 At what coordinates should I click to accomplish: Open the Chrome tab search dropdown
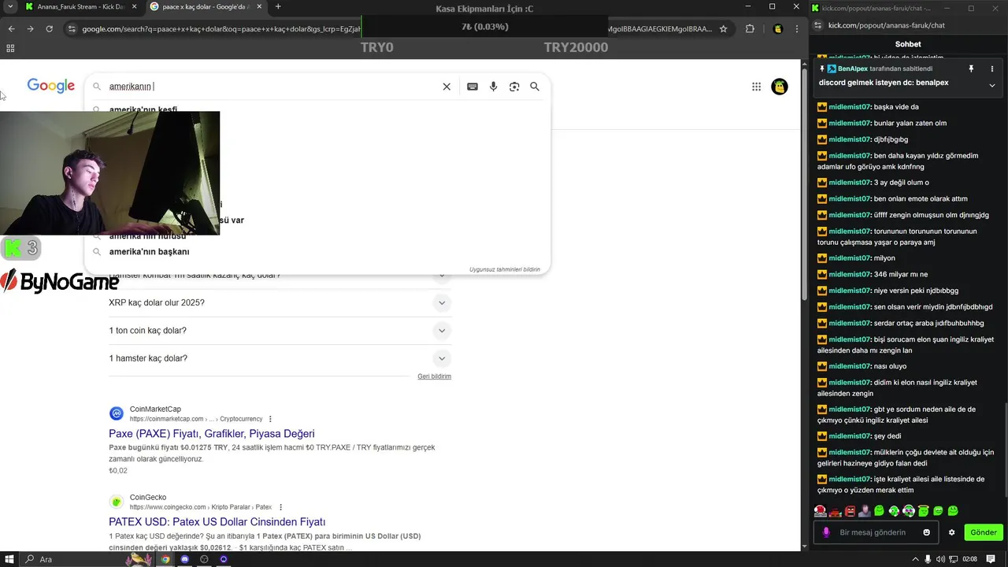(10, 6)
